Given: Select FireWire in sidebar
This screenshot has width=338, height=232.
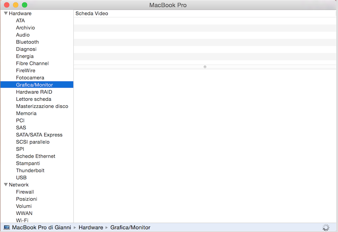Looking at the screenshot, I should [x=25, y=70].
